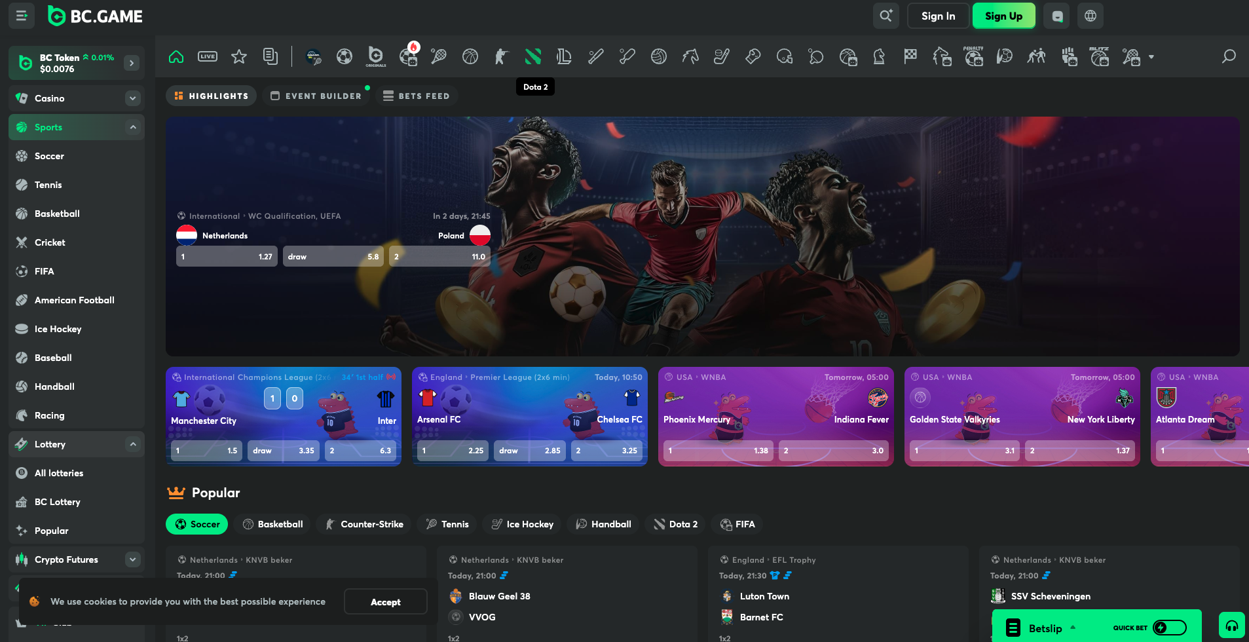Open the language globe icon
This screenshot has height=642, width=1249.
(x=1091, y=16)
